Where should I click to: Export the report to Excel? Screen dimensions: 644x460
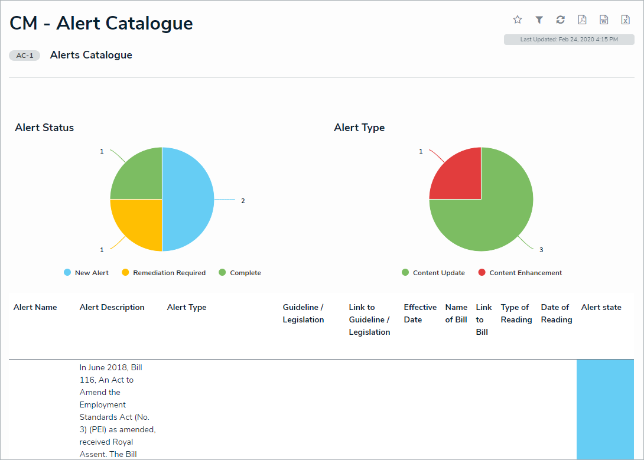point(625,20)
